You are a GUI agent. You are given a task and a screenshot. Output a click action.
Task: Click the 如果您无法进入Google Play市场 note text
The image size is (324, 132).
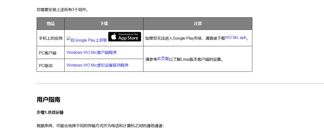click(185, 38)
